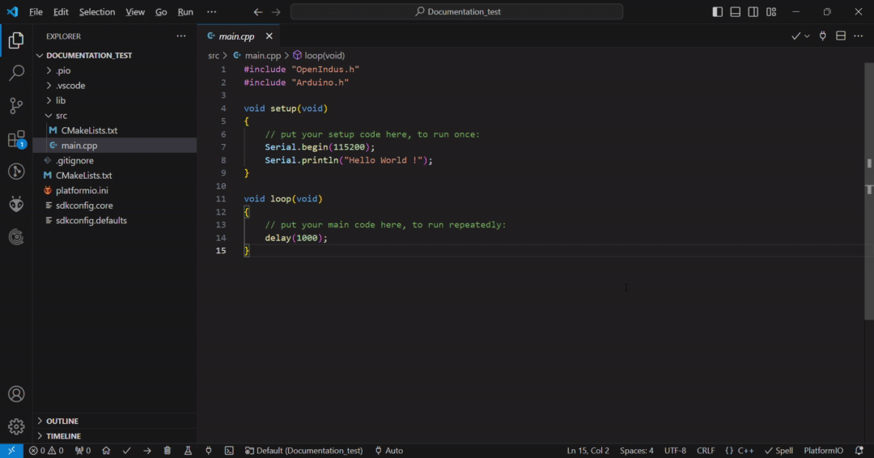Expand the OUTLINE section
The height and width of the screenshot is (458, 874).
62,421
